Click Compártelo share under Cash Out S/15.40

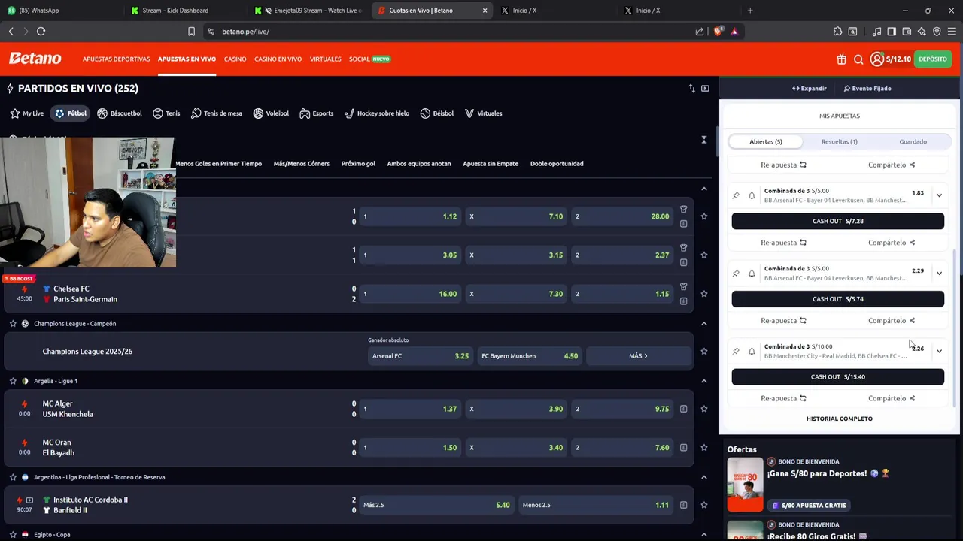892,398
